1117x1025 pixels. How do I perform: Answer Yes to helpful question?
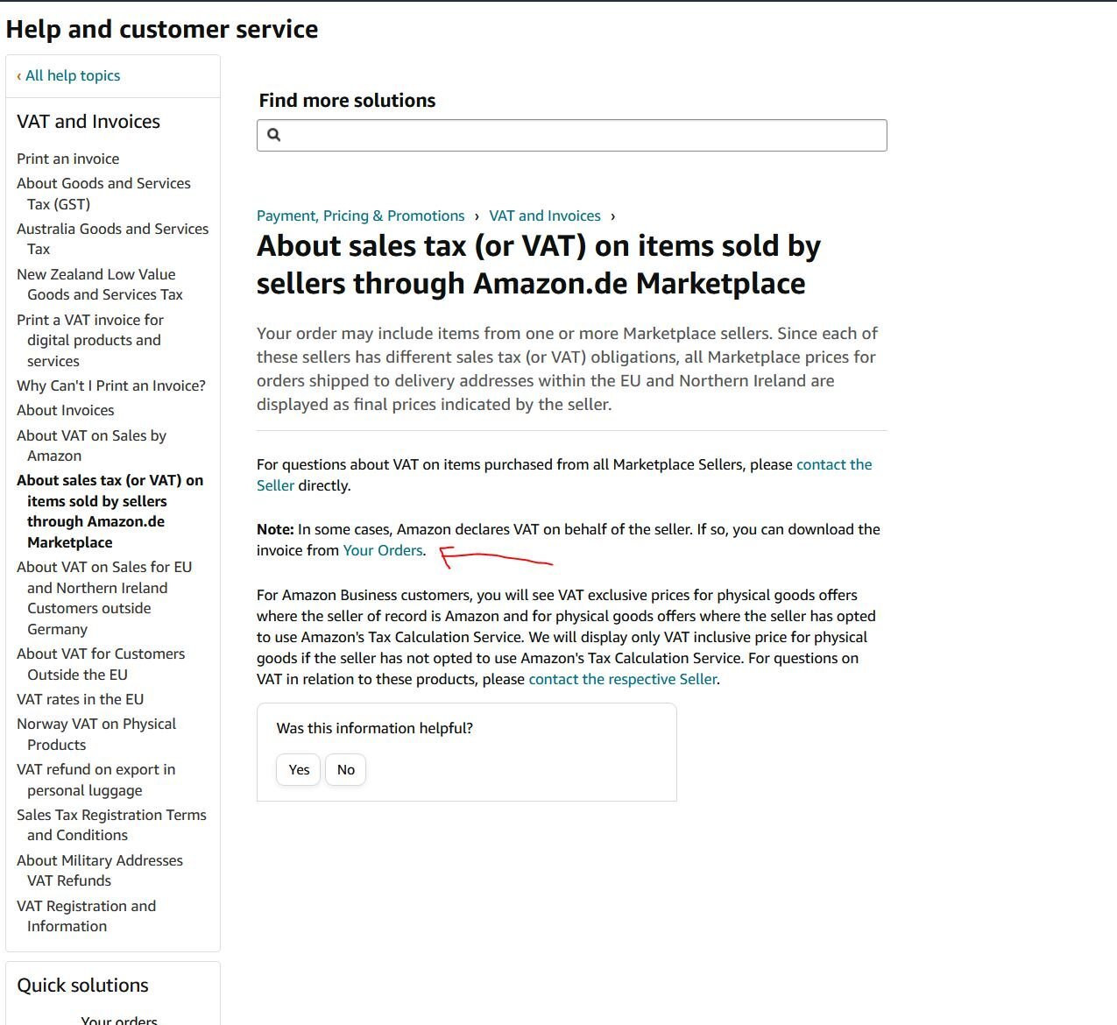pos(299,769)
